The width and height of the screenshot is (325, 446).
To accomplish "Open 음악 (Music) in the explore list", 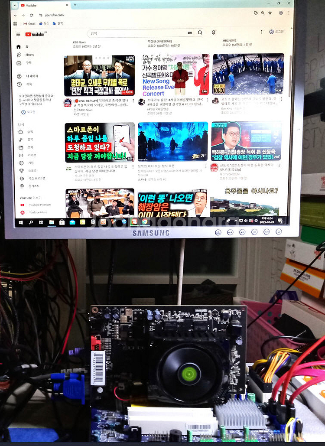I will [26, 140].
